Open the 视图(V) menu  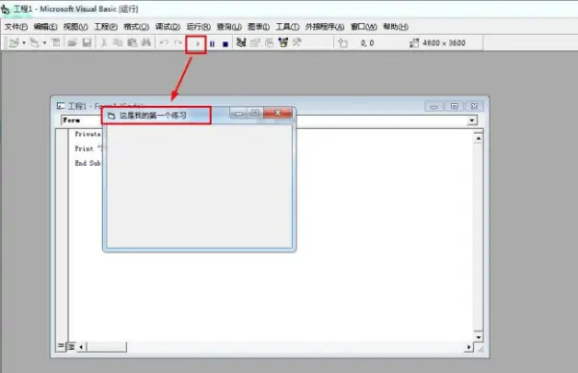pos(75,27)
